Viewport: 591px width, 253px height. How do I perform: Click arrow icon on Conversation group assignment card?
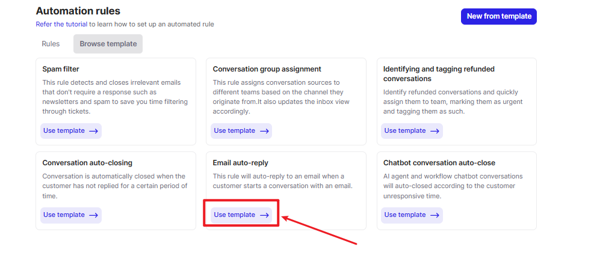(x=264, y=131)
